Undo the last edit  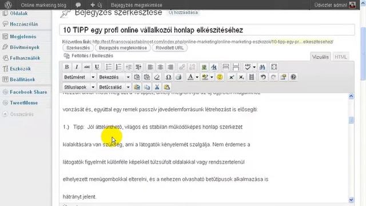click(x=263, y=77)
